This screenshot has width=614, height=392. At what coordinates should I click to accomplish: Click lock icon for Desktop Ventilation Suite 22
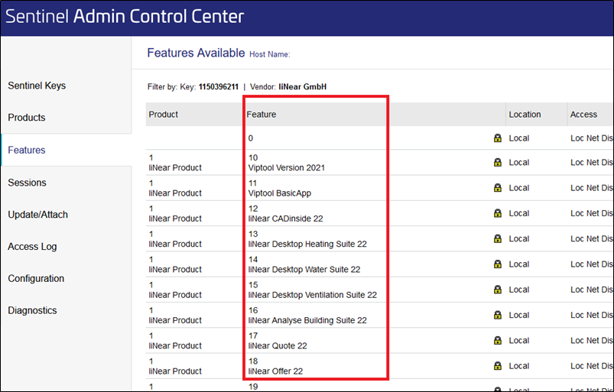click(497, 289)
